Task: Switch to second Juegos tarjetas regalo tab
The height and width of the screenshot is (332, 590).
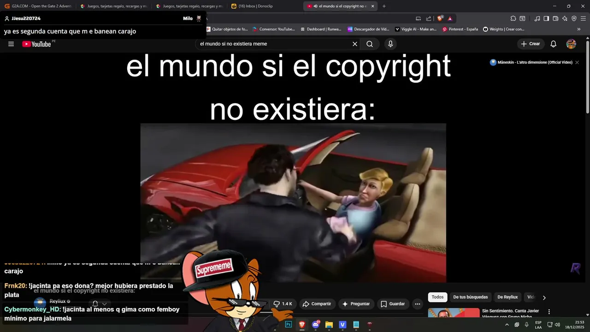Action: pyautogui.click(x=189, y=6)
